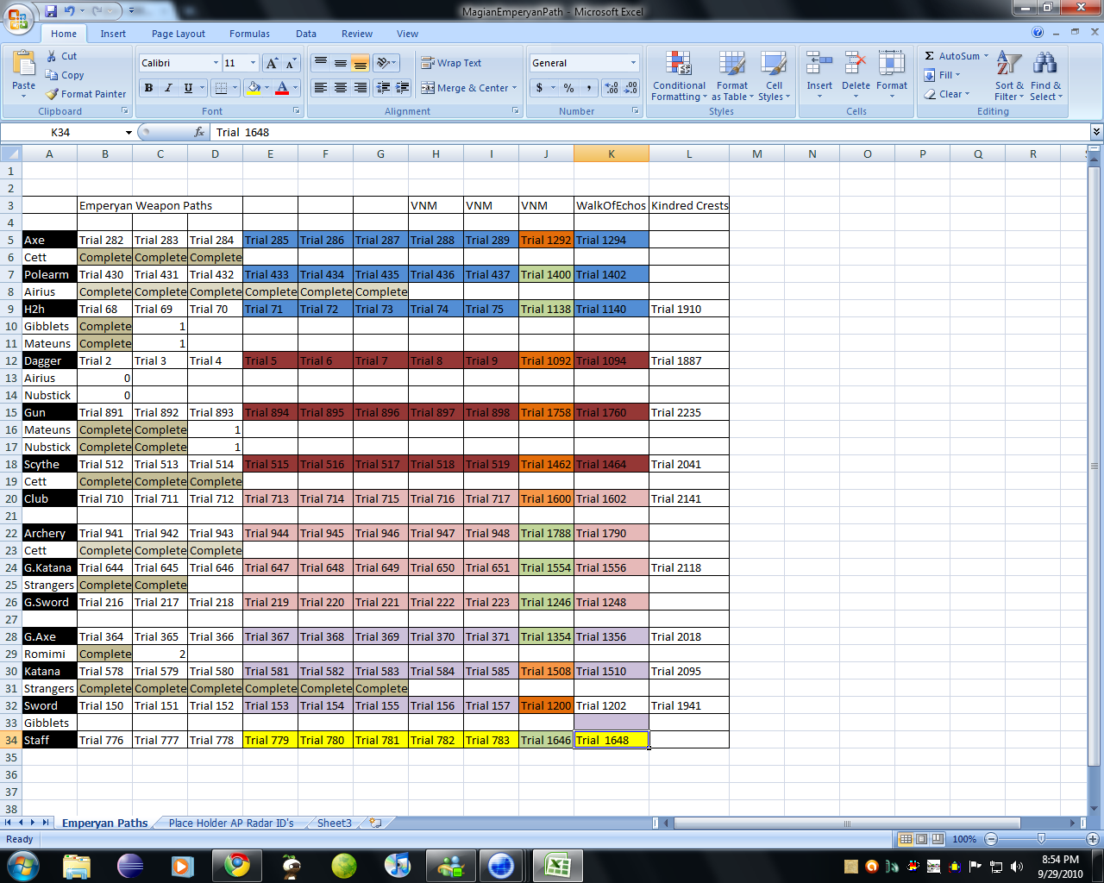Click the AutoSum sigma icon
The image size is (1104, 883).
[930, 56]
